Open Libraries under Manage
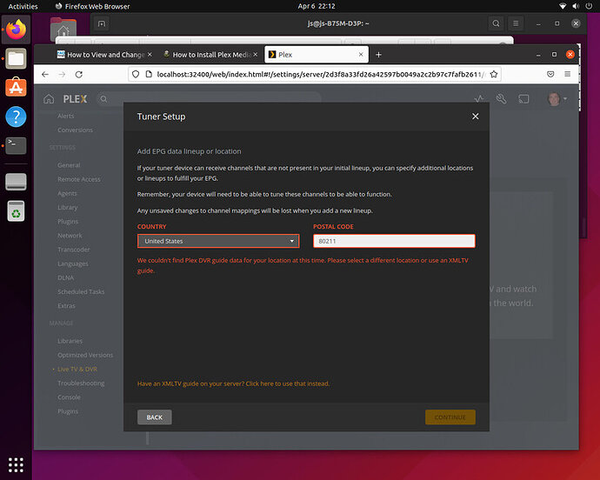Viewport: 600px width, 480px height. [x=70, y=341]
